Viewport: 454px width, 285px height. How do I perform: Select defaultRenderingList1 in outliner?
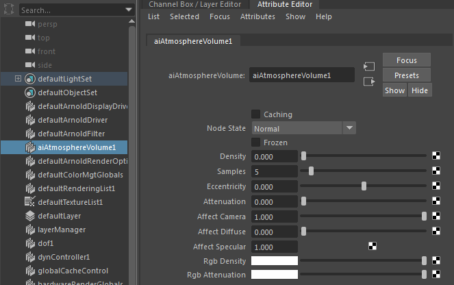pos(64,188)
